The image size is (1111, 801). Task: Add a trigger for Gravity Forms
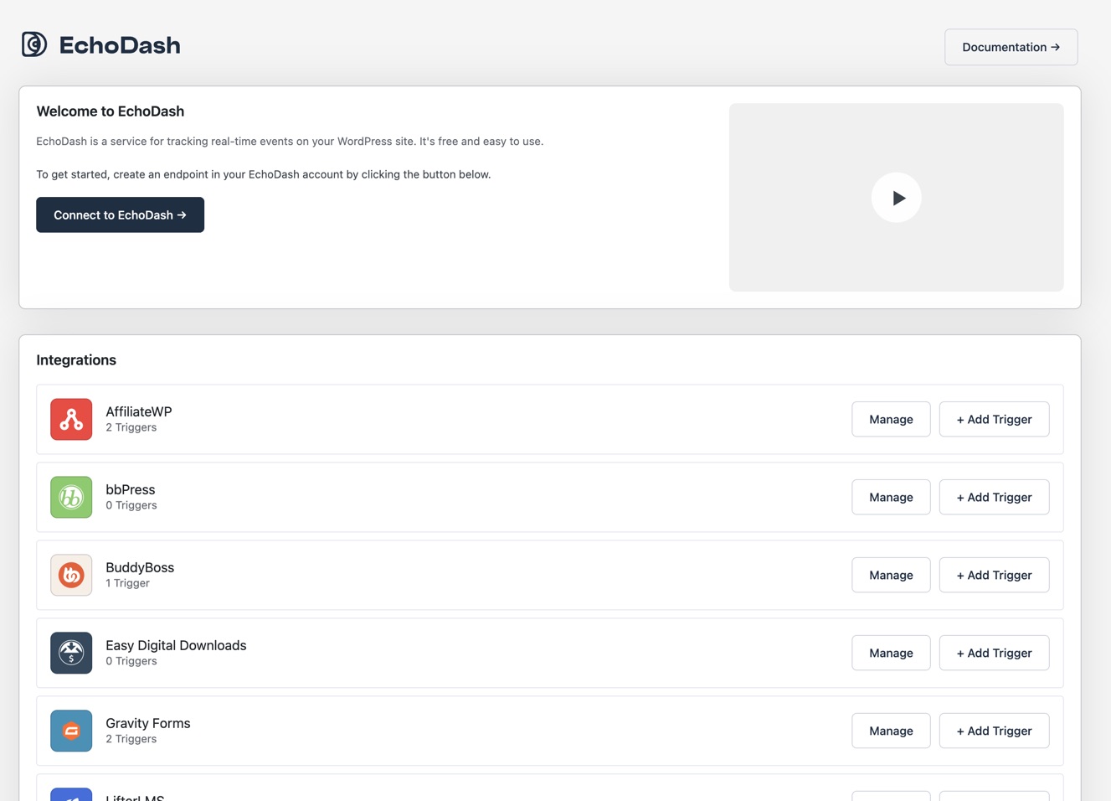pos(994,731)
